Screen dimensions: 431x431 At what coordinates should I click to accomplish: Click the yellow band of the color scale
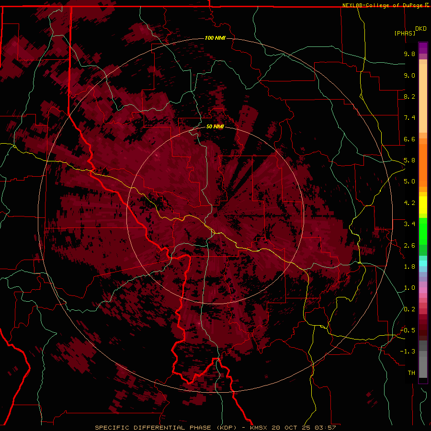point(423,205)
